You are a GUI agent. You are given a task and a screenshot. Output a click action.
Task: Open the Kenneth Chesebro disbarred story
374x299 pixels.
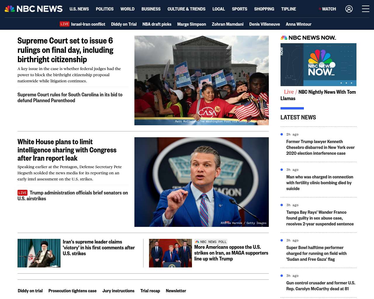321,147
